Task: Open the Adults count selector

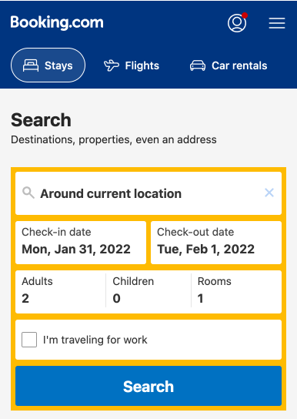Action: pyautogui.click(x=61, y=292)
